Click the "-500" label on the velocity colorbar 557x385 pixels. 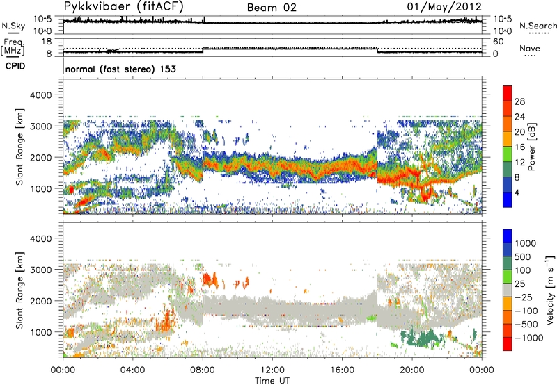pyautogui.click(x=528, y=325)
